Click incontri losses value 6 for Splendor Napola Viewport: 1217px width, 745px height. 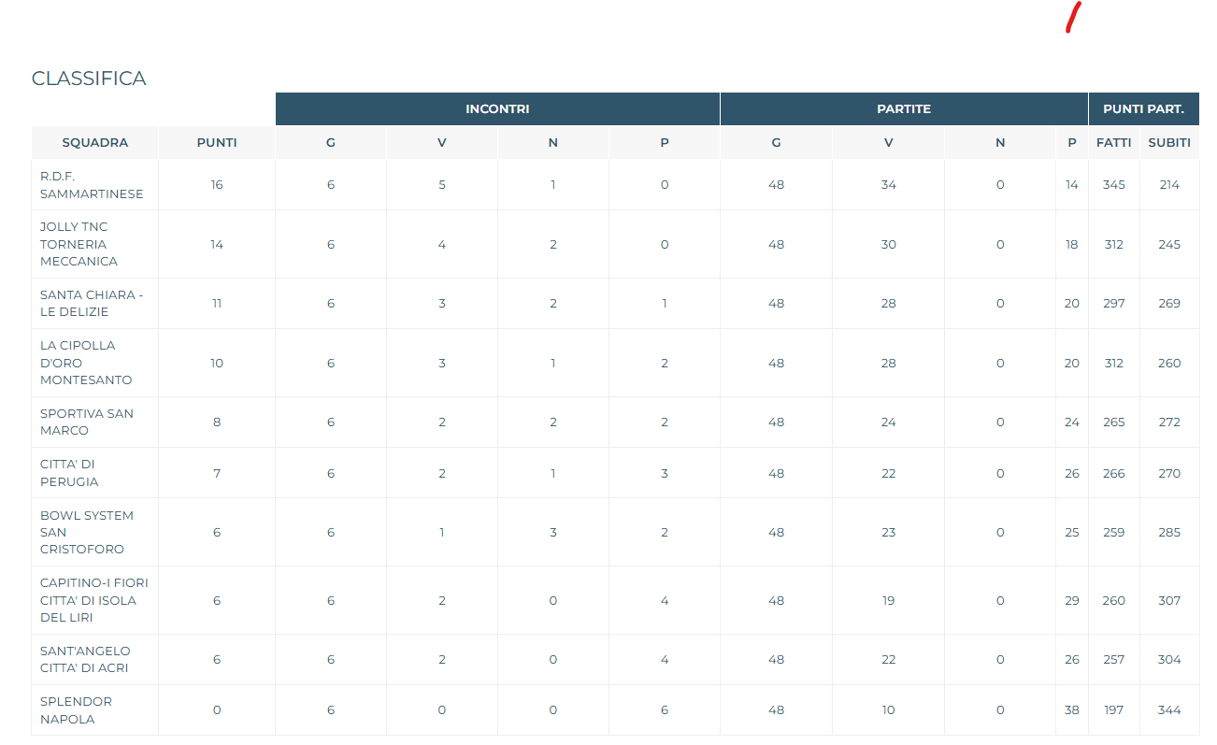665,710
